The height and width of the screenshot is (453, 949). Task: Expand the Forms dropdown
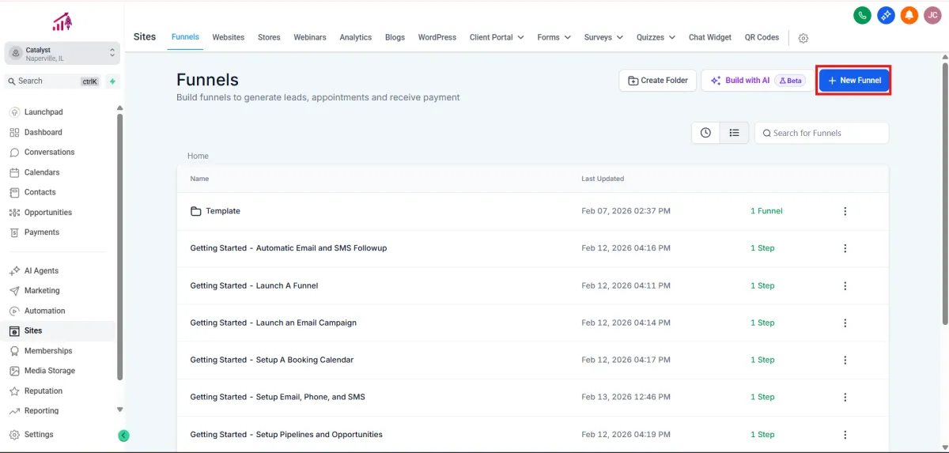click(x=554, y=37)
